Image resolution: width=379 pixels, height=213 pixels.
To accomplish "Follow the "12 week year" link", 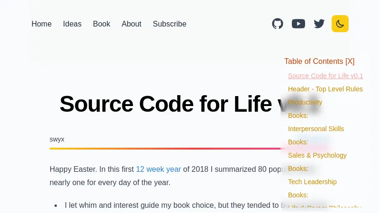I will (158, 169).
